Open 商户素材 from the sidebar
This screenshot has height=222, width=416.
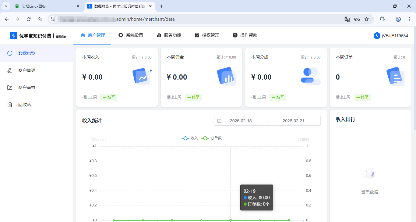point(10,87)
